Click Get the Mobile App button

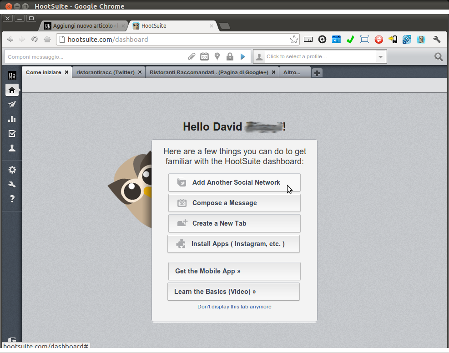pos(234,271)
